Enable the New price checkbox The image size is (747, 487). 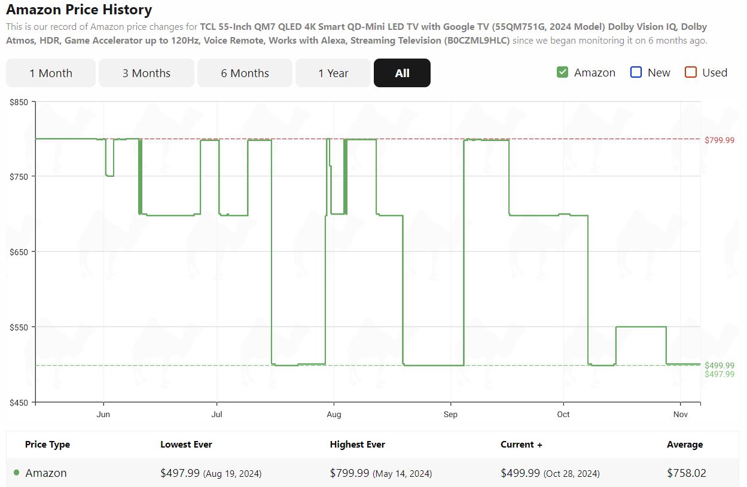[x=636, y=72]
